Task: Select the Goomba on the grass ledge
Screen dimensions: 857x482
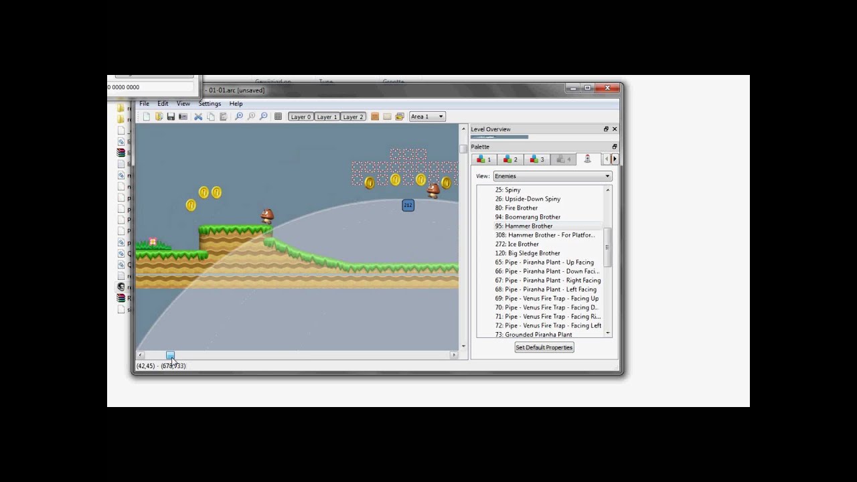Action: click(267, 216)
